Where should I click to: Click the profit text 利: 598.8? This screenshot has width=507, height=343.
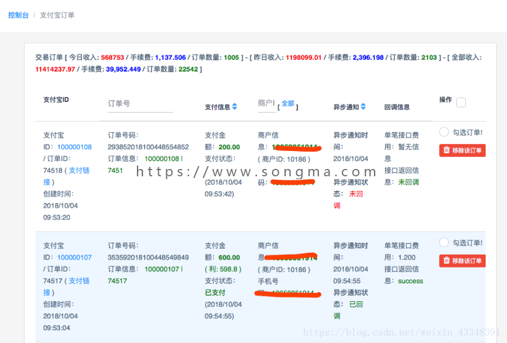(x=223, y=269)
